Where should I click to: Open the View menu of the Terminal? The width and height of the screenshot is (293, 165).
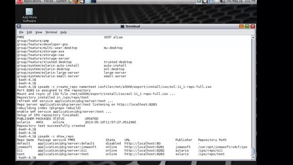38,33
